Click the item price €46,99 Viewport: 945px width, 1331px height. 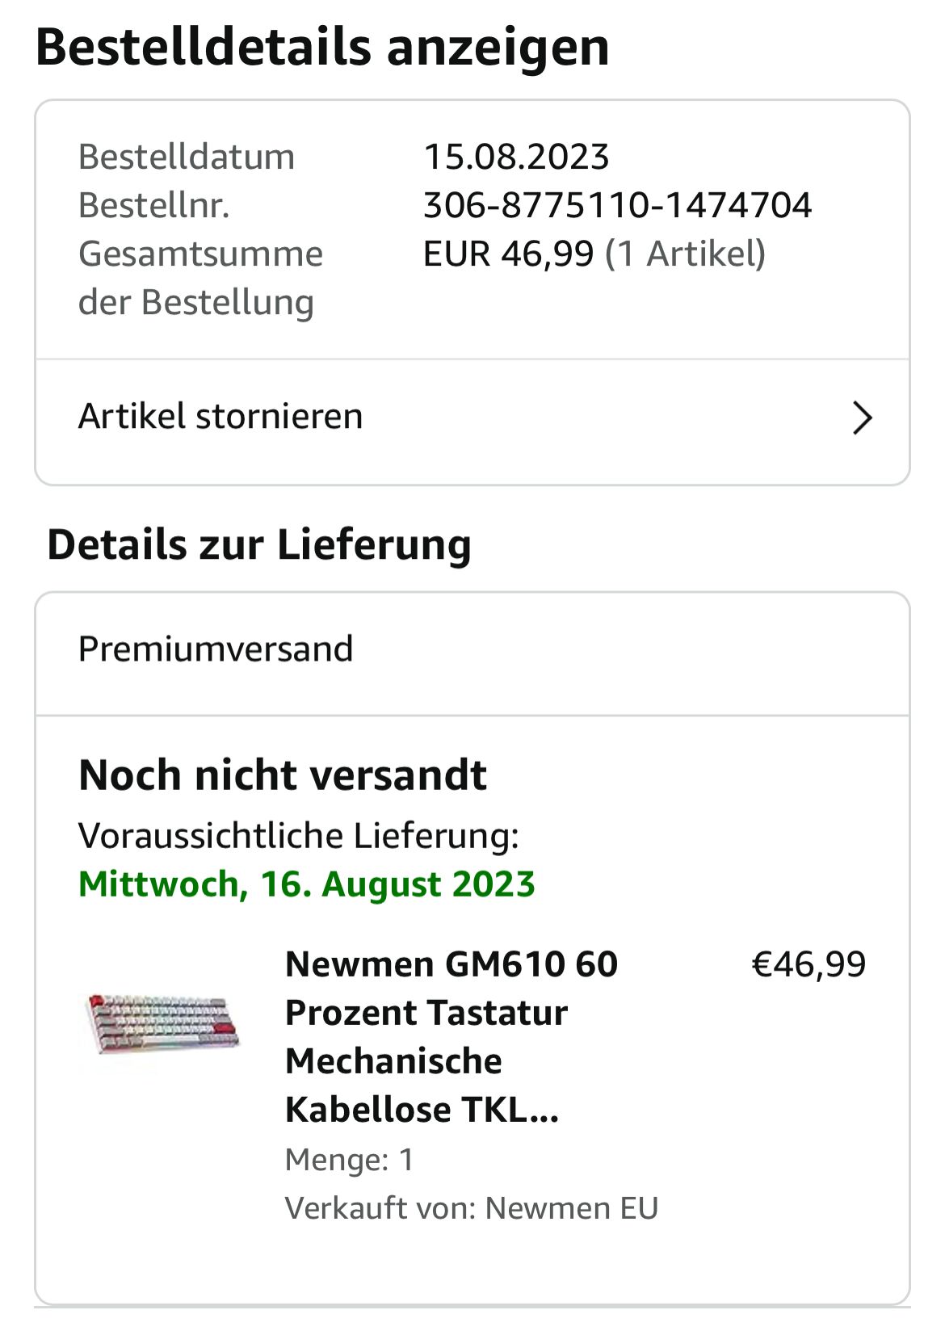(x=808, y=964)
